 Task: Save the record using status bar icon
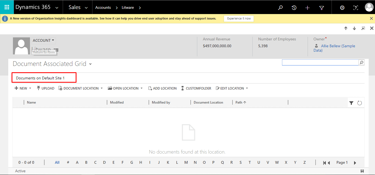coord(362,171)
